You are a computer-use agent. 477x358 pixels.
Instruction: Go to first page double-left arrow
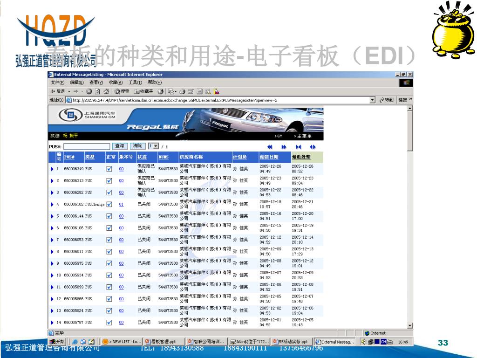(270, 147)
